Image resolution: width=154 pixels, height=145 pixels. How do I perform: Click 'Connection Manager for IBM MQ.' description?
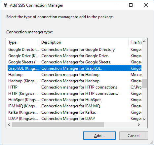tap(71, 106)
